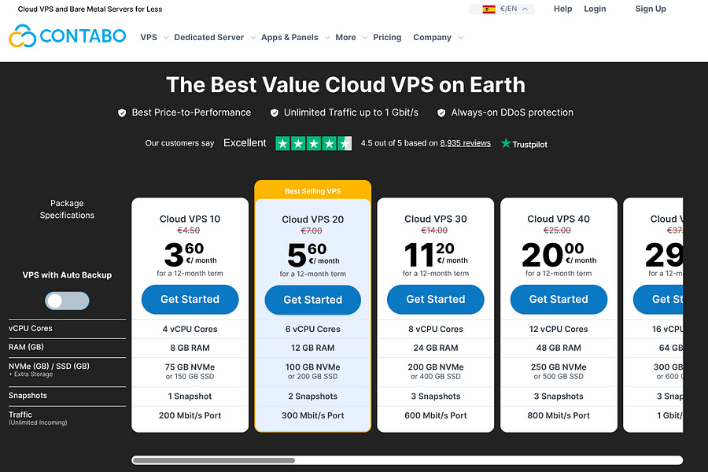708x472 pixels.
Task: Open the VPS navigation menu
Action: point(149,38)
